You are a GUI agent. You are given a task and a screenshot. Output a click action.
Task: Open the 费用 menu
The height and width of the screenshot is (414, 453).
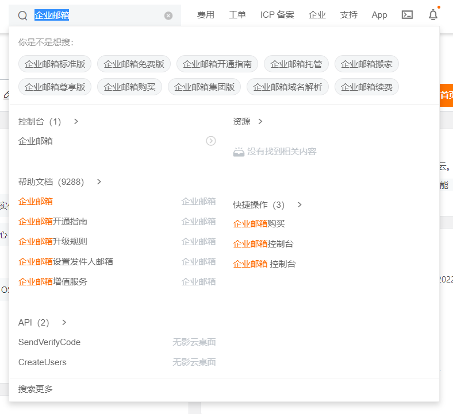point(206,15)
